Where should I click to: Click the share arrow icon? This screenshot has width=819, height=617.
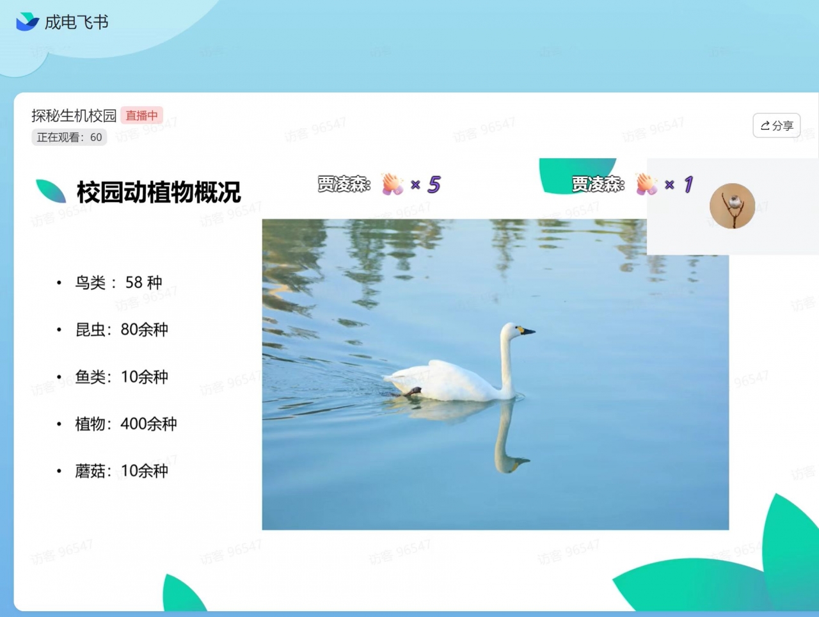click(x=765, y=126)
